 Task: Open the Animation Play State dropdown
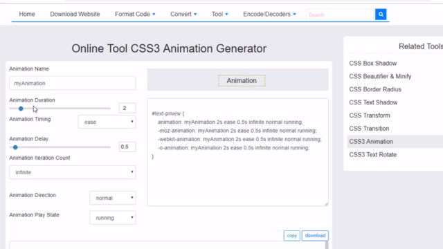pyautogui.click(x=112, y=218)
